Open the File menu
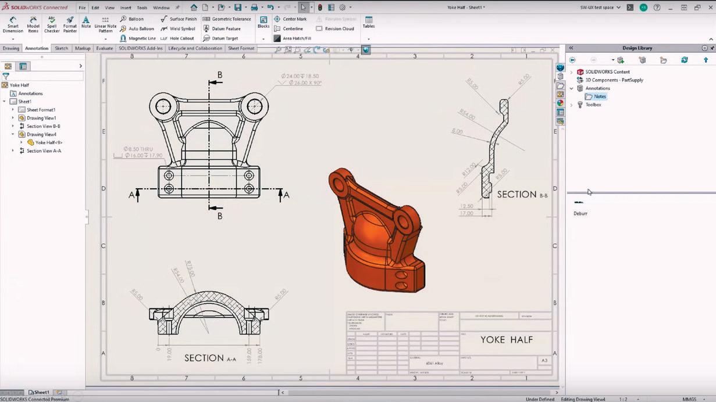The height and width of the screenshot is (402, 716). (82, 8)
